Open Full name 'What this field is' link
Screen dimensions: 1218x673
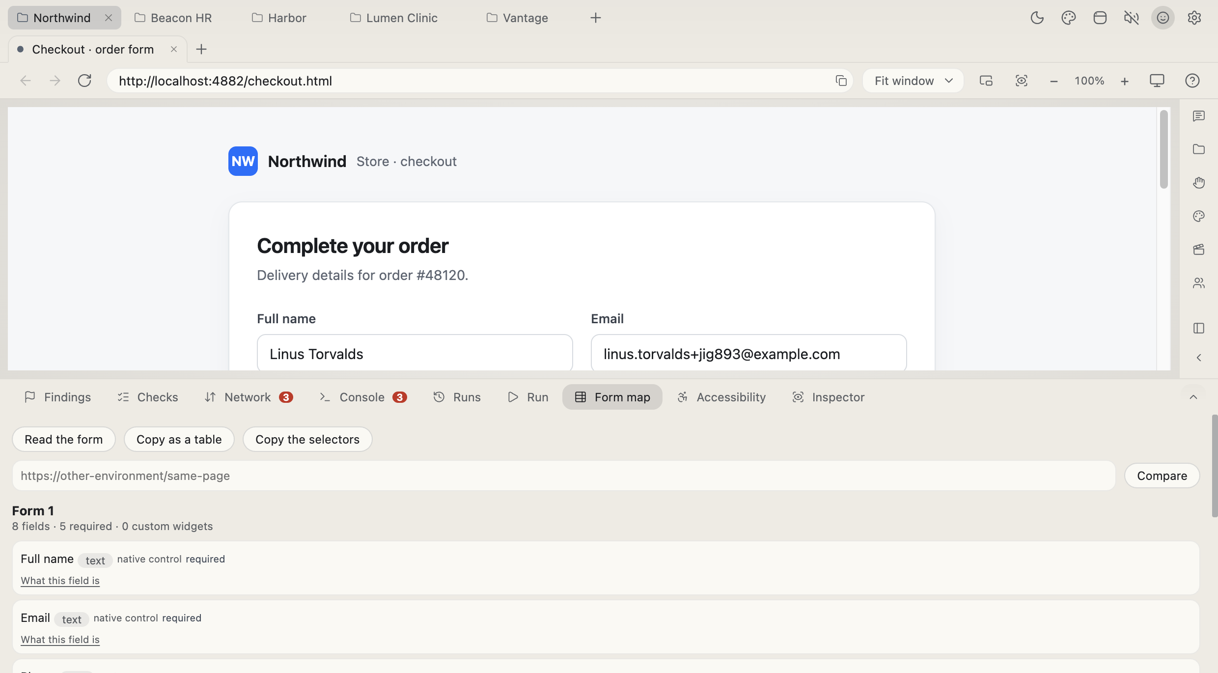pyautogui.click(x=60, y=580)
